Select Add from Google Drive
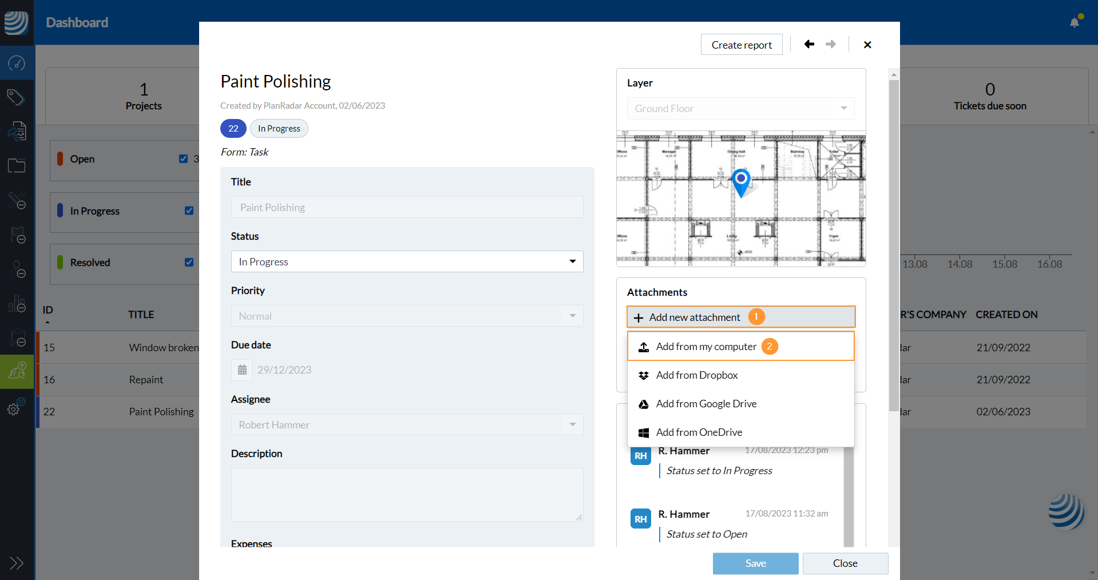Viewport: 1098px width, 580px height. (705, 404)
